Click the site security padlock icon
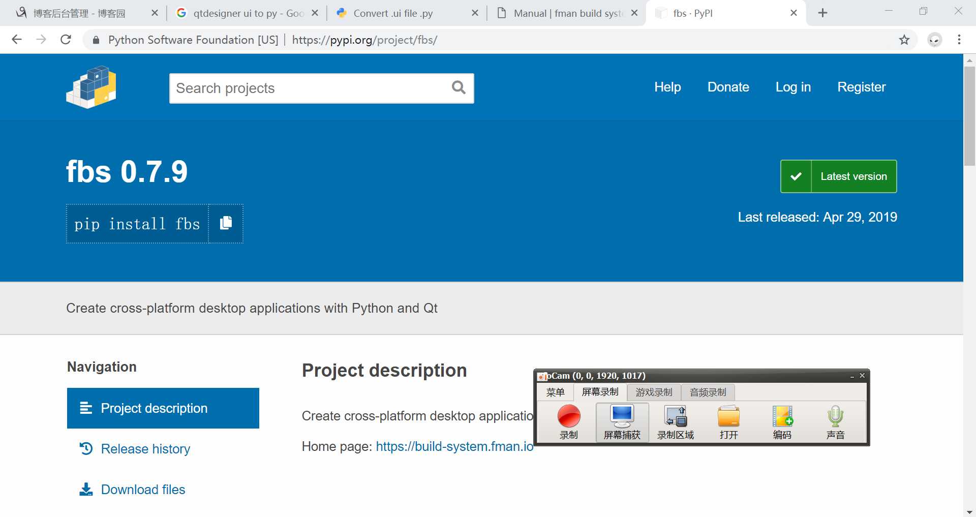This screenshot has height=517, width=976. [x=96, y=40]
